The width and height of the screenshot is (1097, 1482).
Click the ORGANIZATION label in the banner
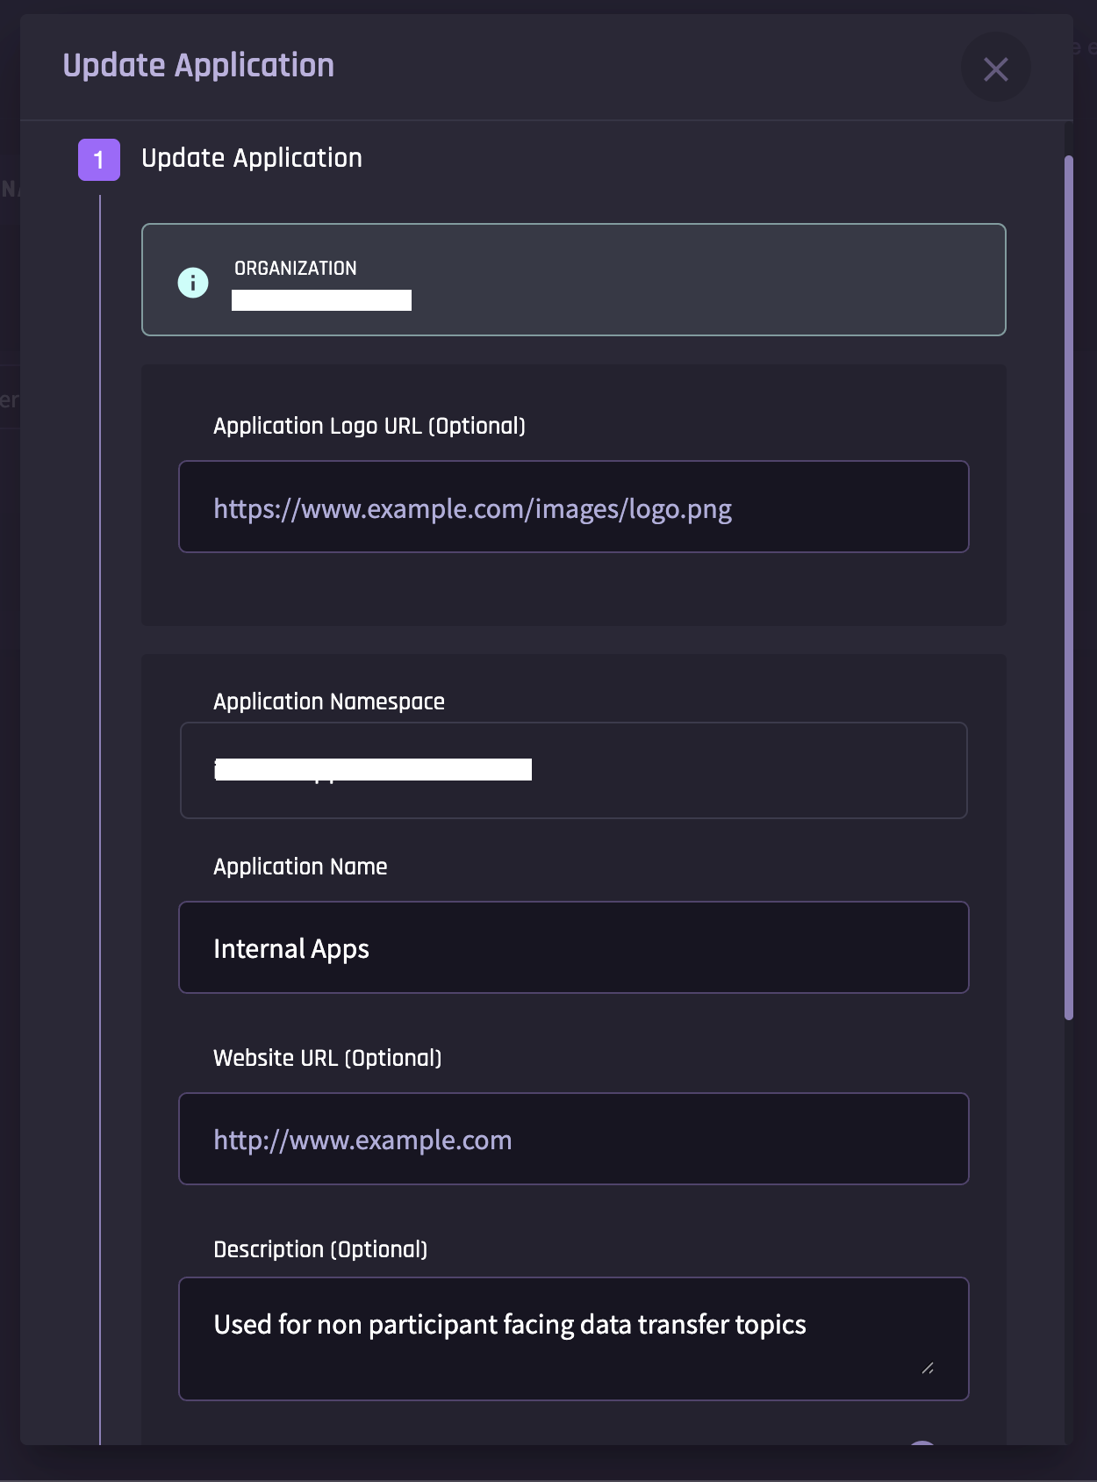[295, 269]
